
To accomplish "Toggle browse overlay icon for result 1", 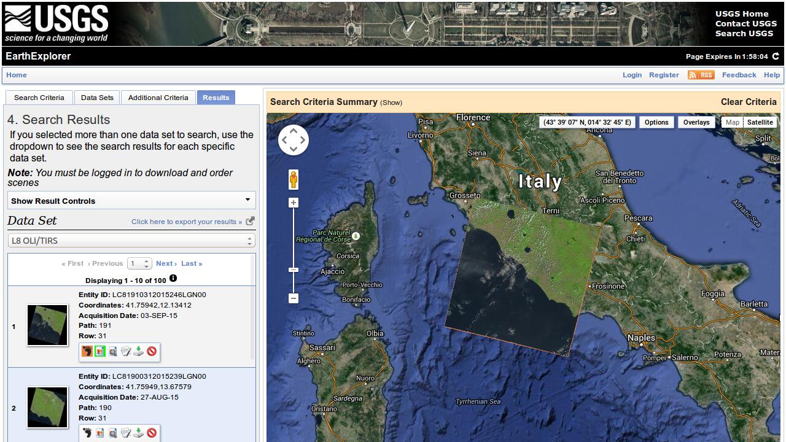I will pyautogui.click(x=100, y=351).
